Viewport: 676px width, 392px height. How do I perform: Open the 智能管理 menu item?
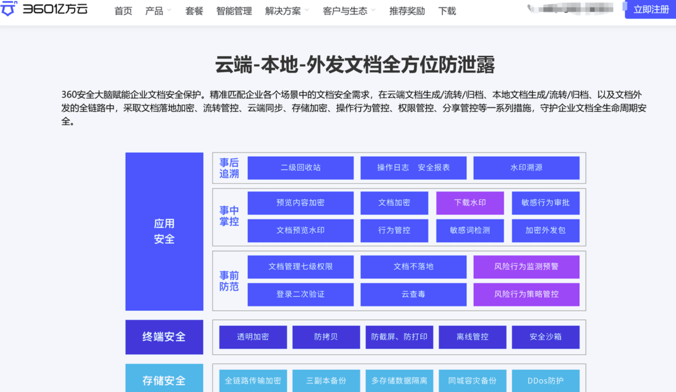tap(234, 11)
